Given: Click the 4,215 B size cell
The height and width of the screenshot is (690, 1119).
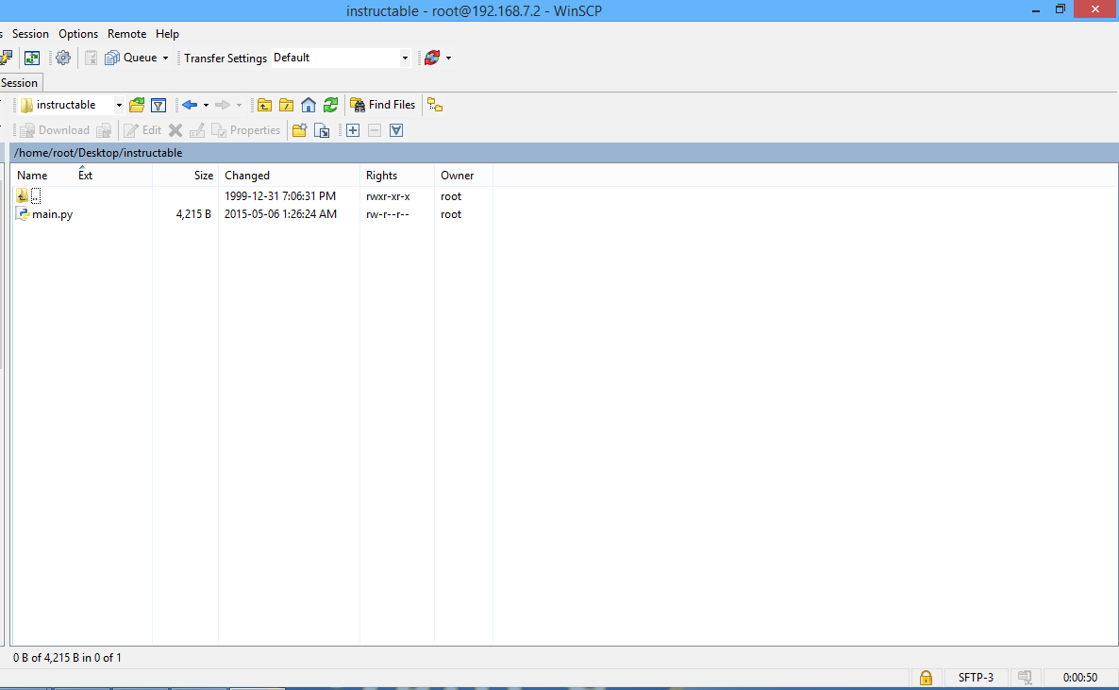Looking at the screenshot, I should [x=193, y=214].
